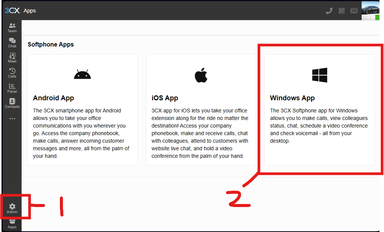Open the Team section in sidebar
Screen dimensions: 384x232
click(12, 28)
